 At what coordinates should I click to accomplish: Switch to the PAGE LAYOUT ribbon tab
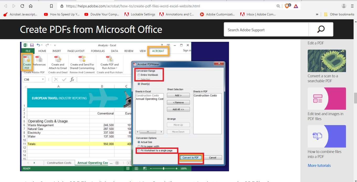coord(76,51)
